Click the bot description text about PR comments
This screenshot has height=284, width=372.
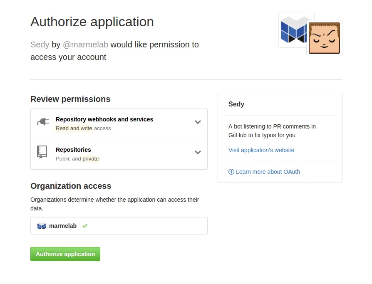272,131
